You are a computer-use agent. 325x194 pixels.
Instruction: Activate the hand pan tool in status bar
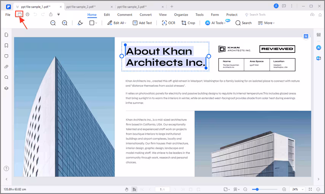(127, 189)
